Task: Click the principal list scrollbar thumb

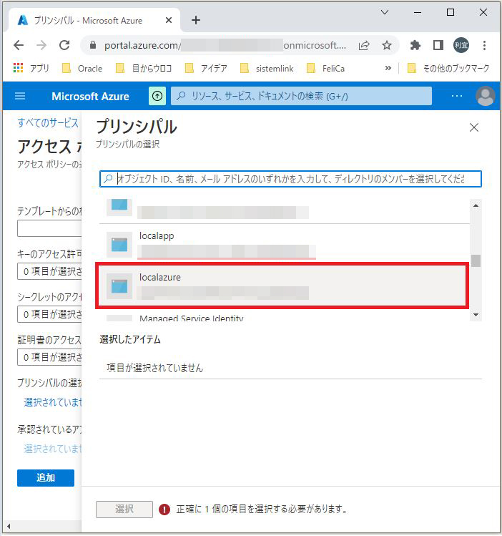Action: [476, 260]
